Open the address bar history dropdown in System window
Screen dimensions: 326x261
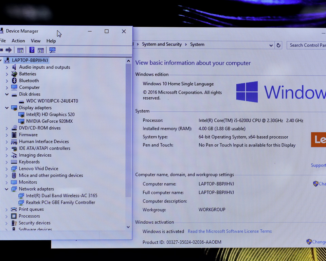271,45
